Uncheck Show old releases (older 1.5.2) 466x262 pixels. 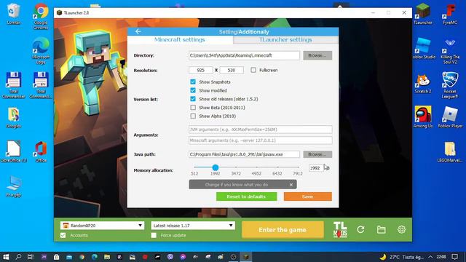(x=193, y=99)
